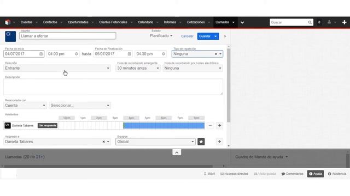Open Comentarios in footer
Screen dimensions: 350x196
pyautogui.click(x=293, y=174)
